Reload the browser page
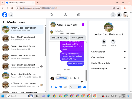The width and height of the screenshot is (132, 99). [x=12, y=8]
